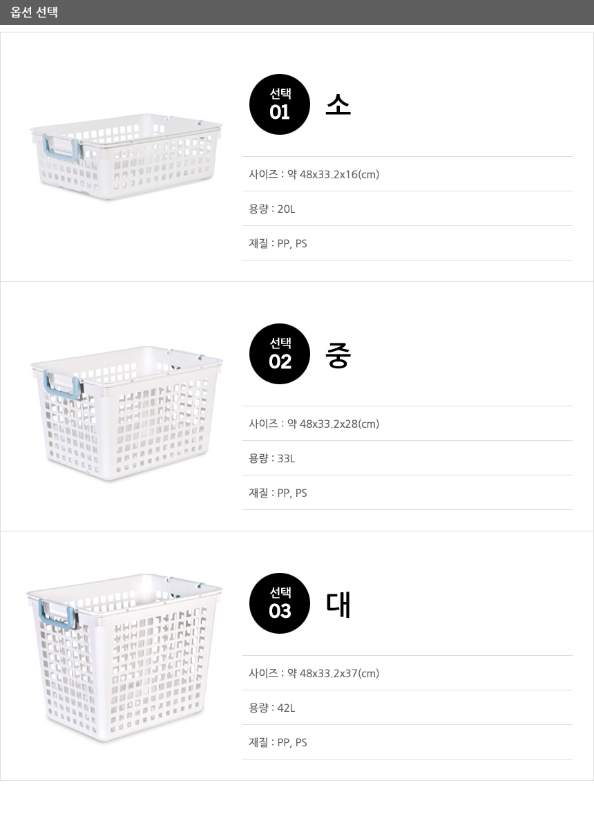594x821 pixels.
Task: Click the 옵션 선택 header bar
Action: 297,12
